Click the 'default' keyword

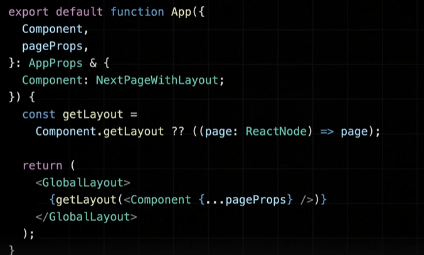coord(79,12)
